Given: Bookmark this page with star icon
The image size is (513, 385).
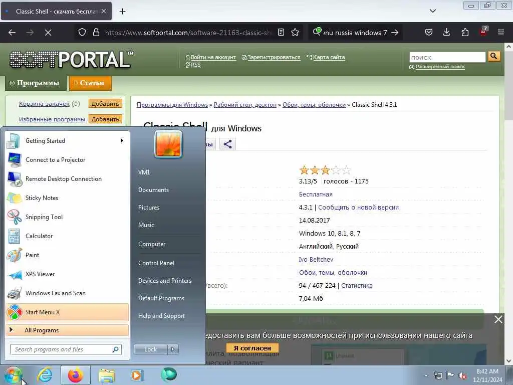Looking at the screenshot, I should 295,33.
